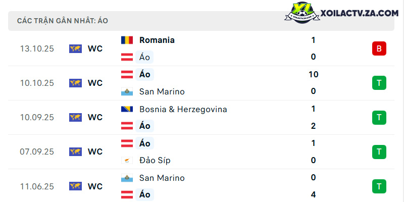404x202 pixels.
Task: Click San Marino flag in 11.06.25 match
Action: [x=127, y=178]
